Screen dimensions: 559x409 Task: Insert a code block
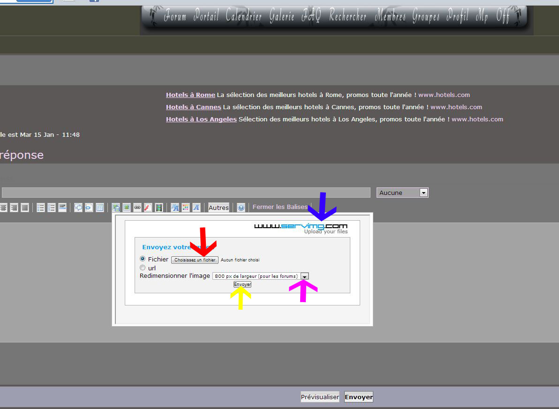(x=89, y=208)
